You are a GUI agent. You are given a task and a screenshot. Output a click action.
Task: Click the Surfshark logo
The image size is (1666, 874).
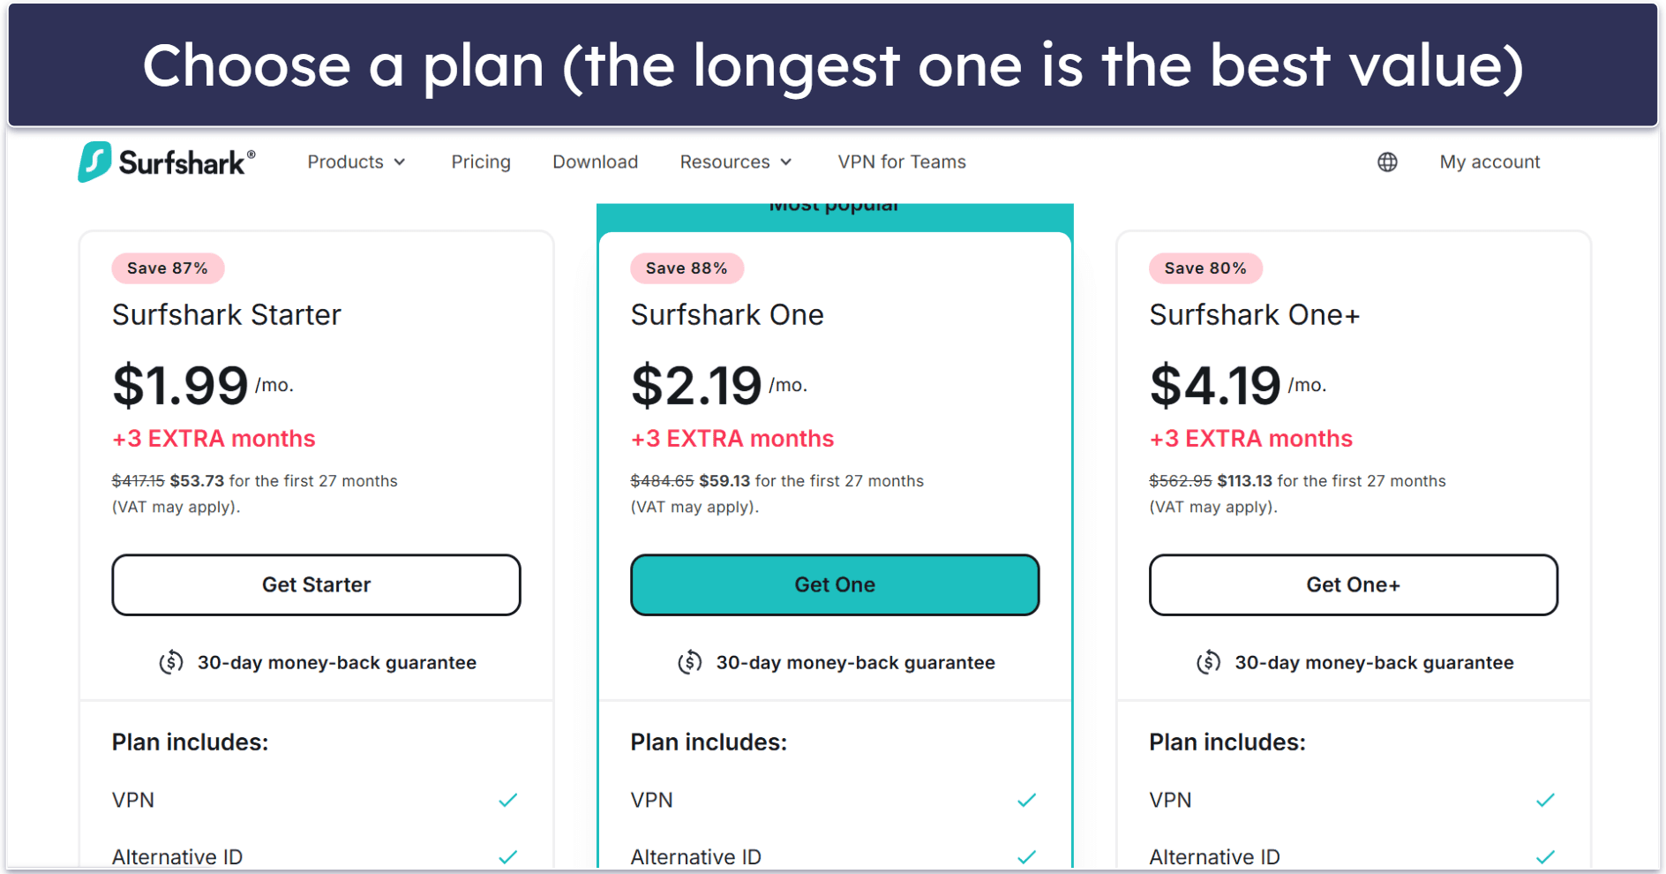click(167, 162)
